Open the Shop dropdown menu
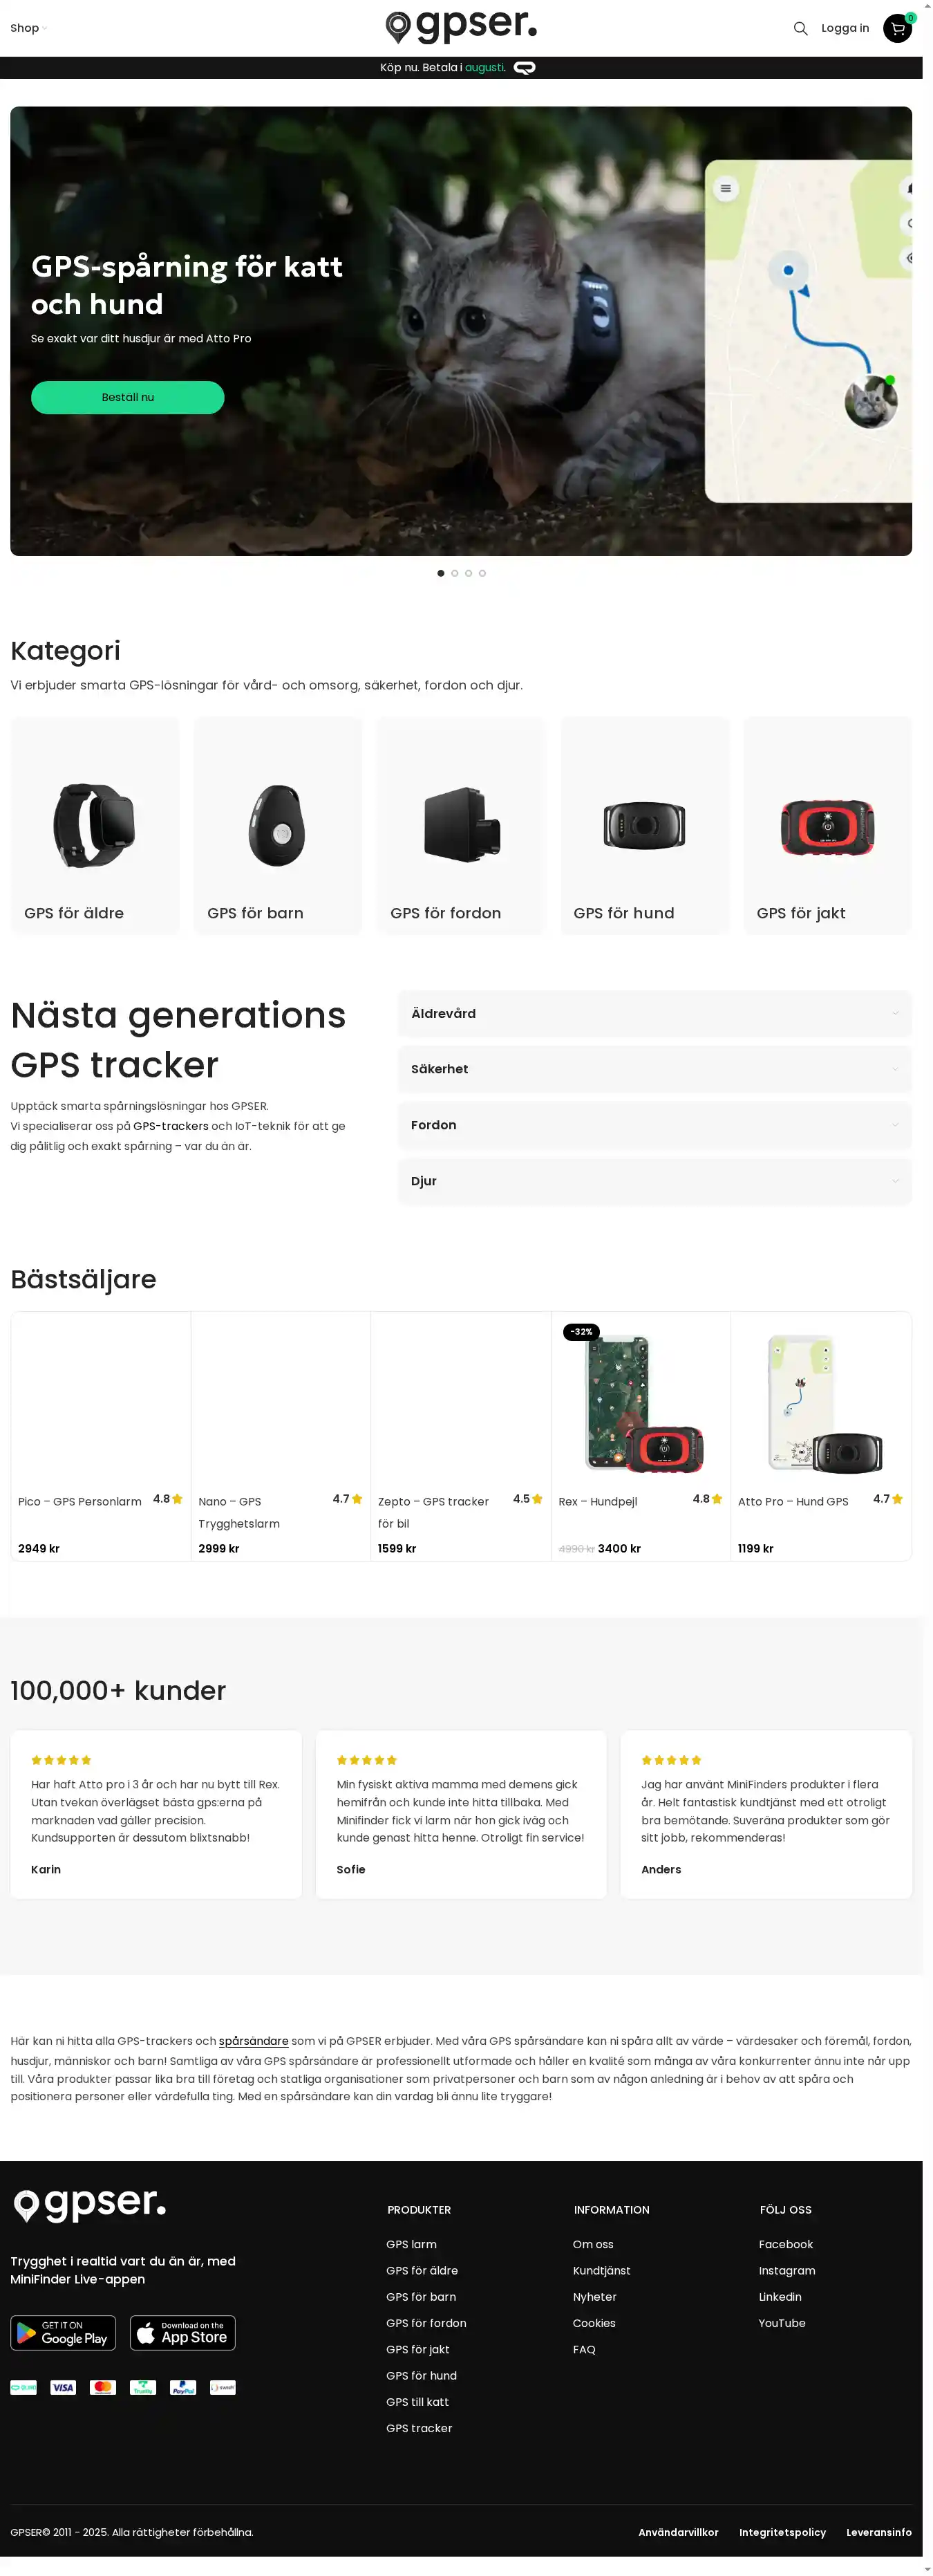 pos(28,28)
